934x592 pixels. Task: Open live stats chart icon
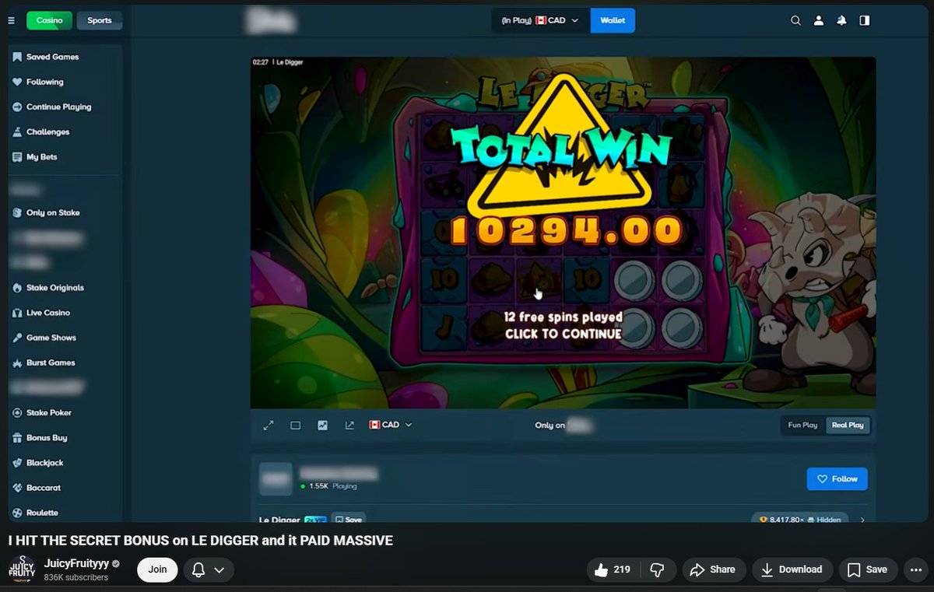click(x=322, y=425)
